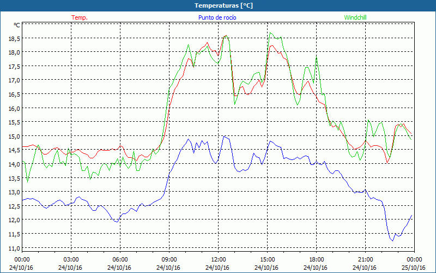Click the 14,5 y-axis value
The width and height of the screenshot is (436, 273).
[15, 150]
